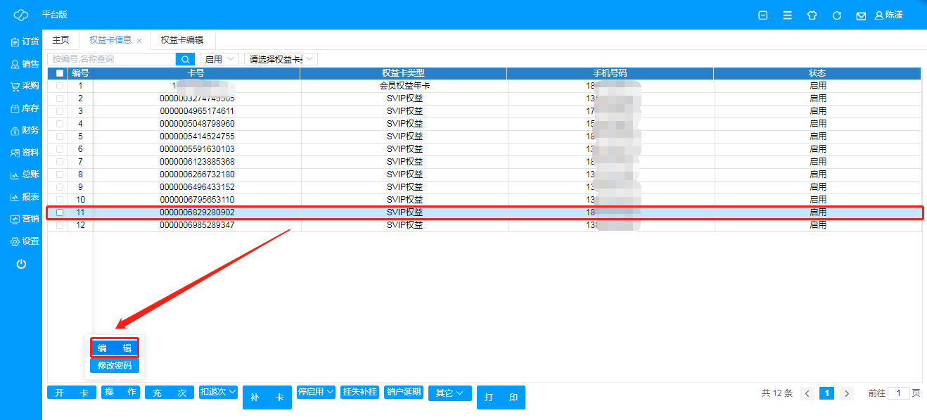Check the checkbox for row 9
927x420 pixels.
click(x=60, y=187)
